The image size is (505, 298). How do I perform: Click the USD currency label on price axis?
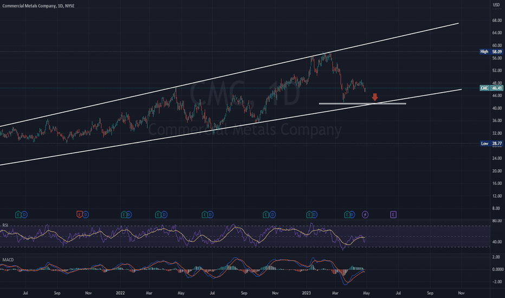(x=496, y=5)
